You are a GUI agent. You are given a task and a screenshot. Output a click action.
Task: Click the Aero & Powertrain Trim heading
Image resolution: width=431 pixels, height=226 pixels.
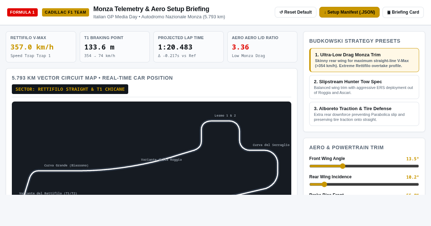(x=347, y=147)
